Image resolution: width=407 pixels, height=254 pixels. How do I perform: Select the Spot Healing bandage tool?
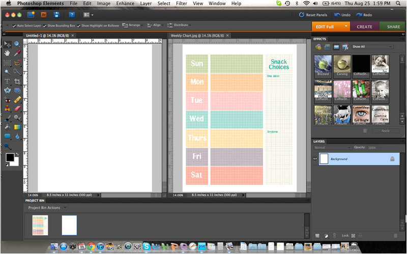pyautogui.click(x=17, y=100)
